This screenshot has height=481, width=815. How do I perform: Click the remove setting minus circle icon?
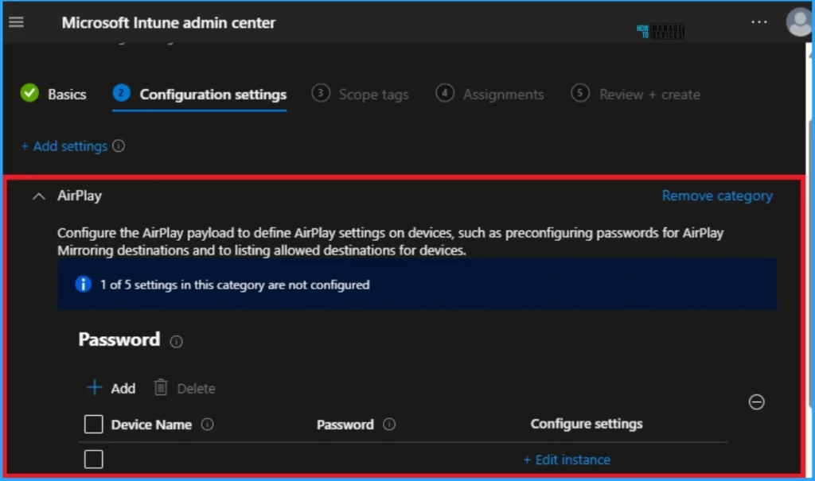point(756,401)
